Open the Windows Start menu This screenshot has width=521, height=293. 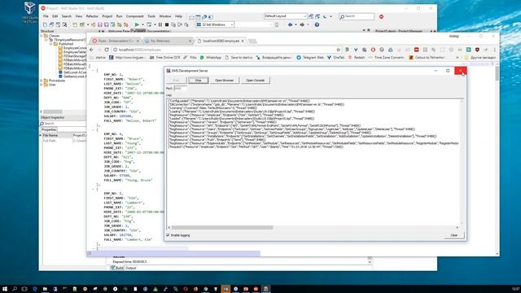click(x=5, y=289)
